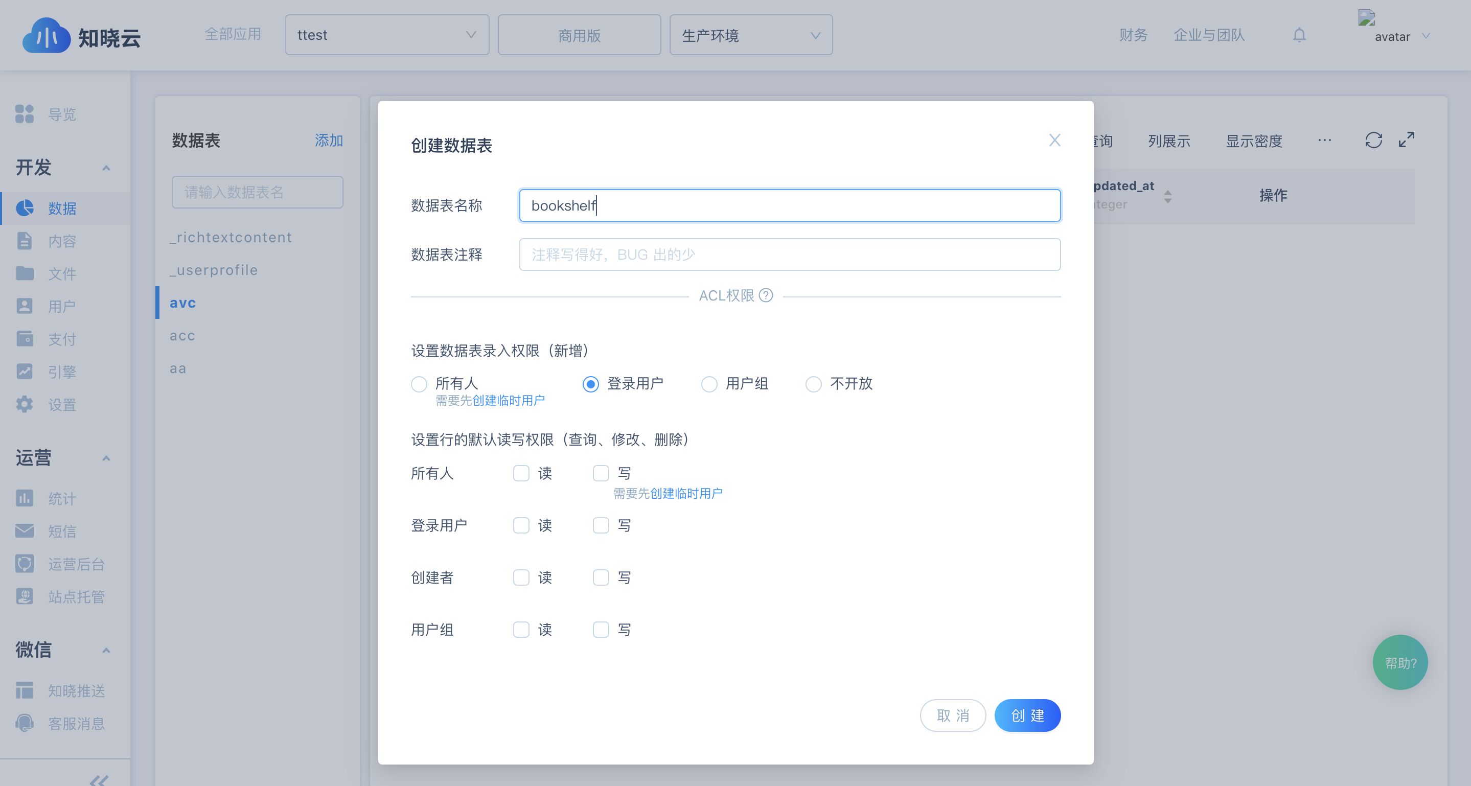
Task: Collapse the 开发 sidebar section
Action: tap(106, 168)
